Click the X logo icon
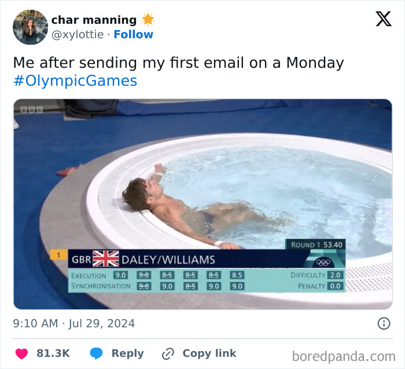 click(x=384, y=19)
